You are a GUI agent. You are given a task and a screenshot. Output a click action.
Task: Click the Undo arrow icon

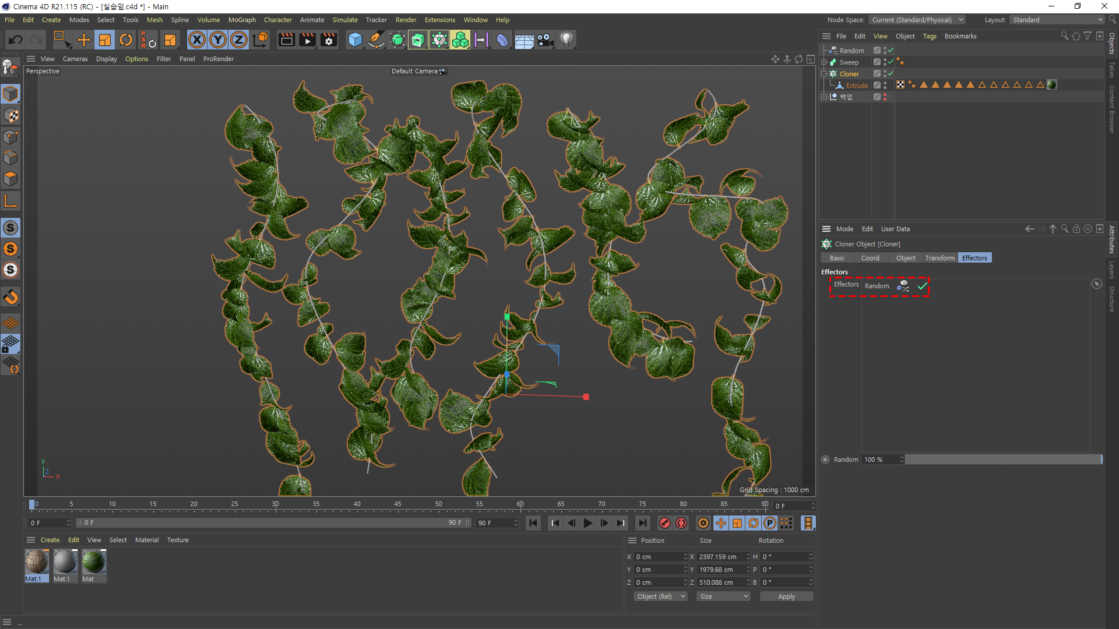(16, 40)
